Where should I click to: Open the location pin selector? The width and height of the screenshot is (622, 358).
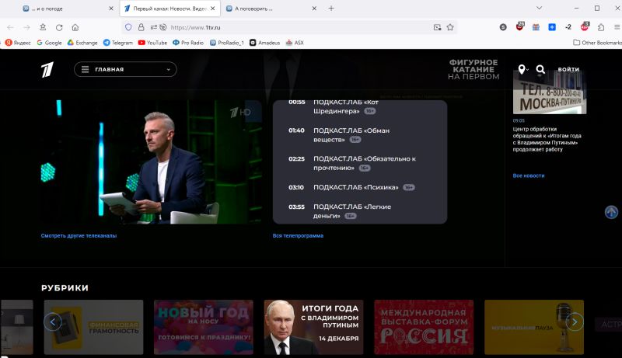click(522, 69)
